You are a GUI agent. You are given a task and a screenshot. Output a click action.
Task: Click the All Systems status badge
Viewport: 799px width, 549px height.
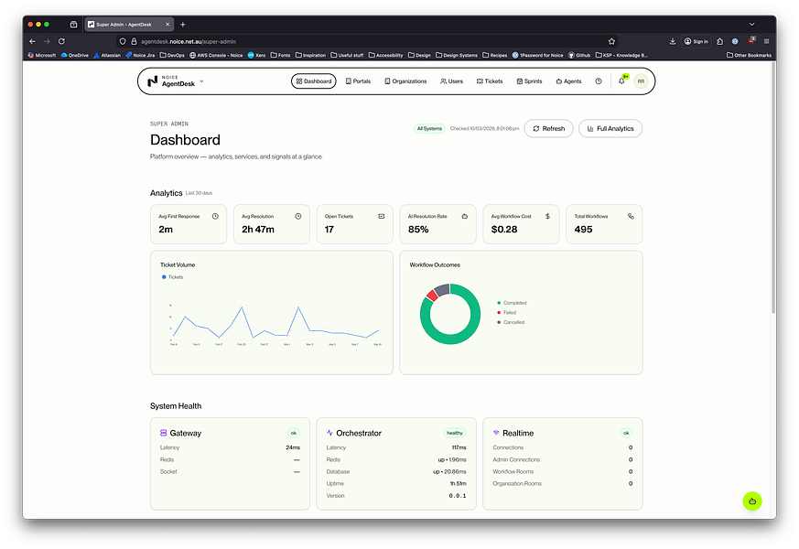click(x=429, y=128)
